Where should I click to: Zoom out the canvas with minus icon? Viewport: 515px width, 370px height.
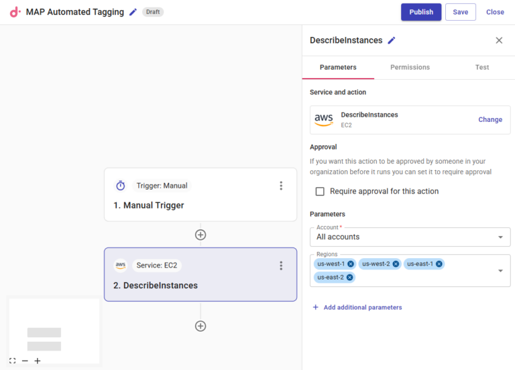[25, 361]
